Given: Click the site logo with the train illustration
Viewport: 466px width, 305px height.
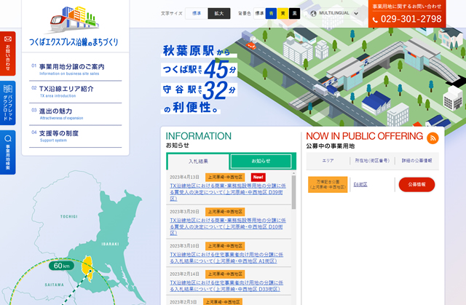Looking at the screenshot, I should (x=74, y=25).
